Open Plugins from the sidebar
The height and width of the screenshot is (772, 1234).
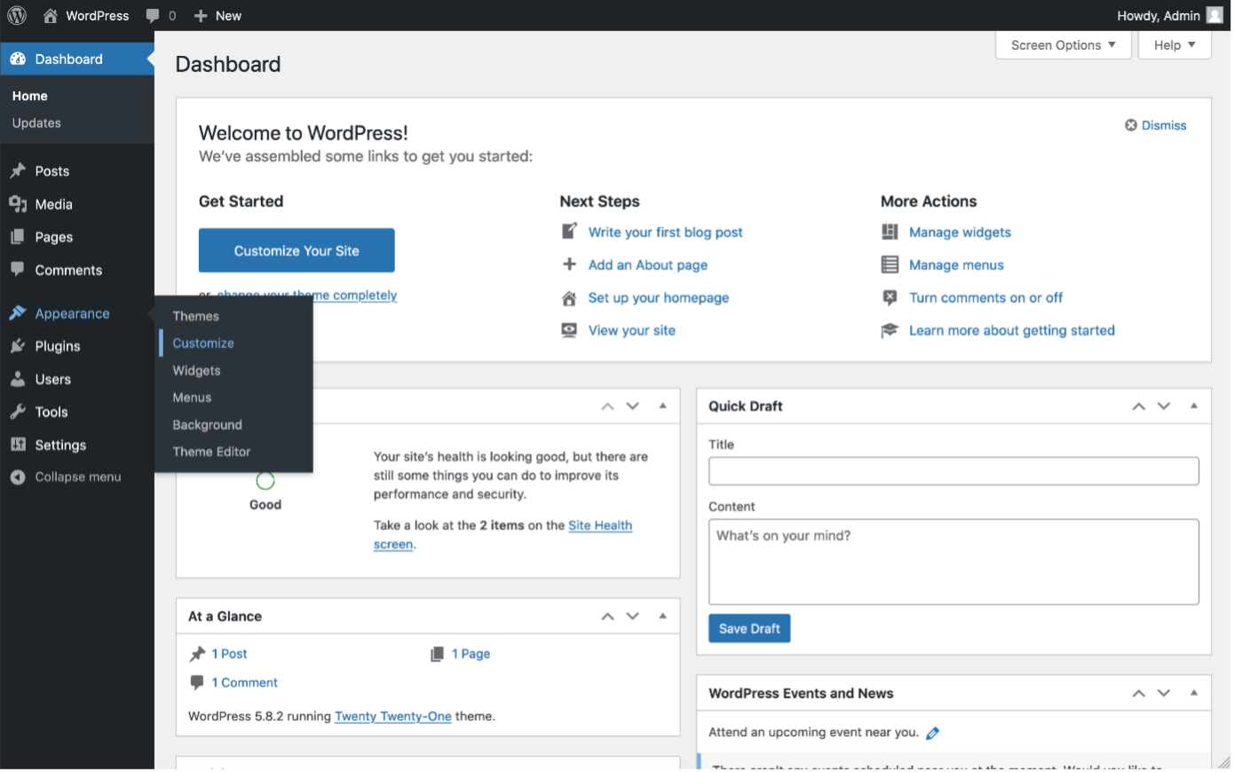[x=58, y=346]
